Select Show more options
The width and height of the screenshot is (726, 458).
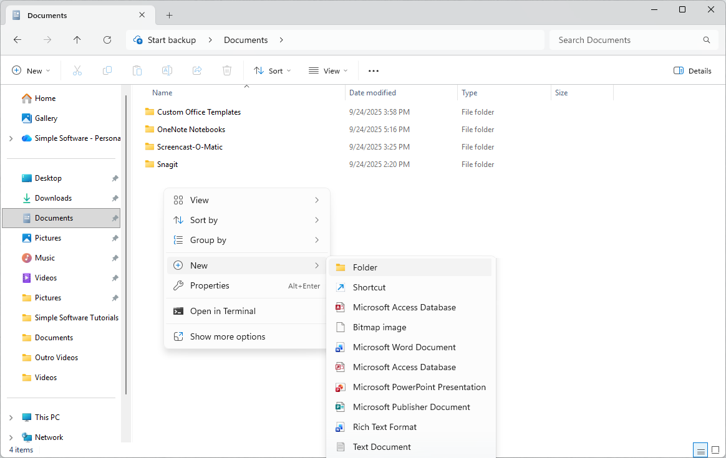(x=247, y=336)
